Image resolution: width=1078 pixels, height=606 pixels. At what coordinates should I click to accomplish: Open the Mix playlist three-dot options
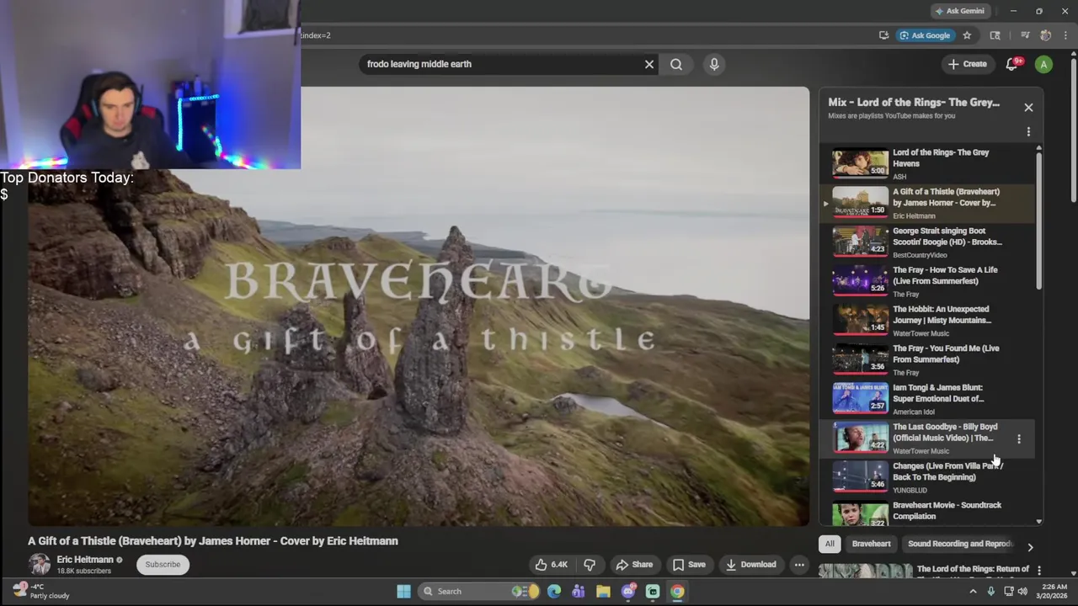click(x=1028, y=131)
